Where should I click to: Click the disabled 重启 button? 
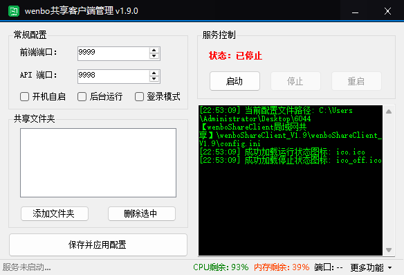click(356, 81)
